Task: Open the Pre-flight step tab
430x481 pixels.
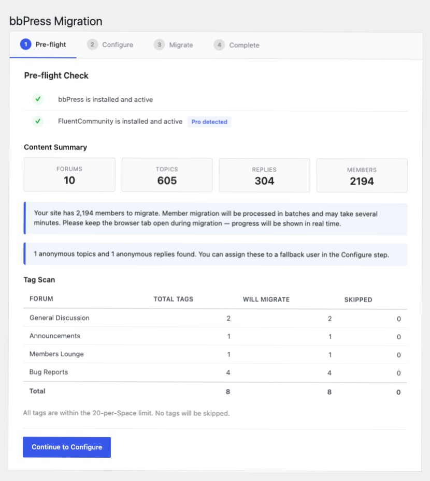Action: coord(43,45)
